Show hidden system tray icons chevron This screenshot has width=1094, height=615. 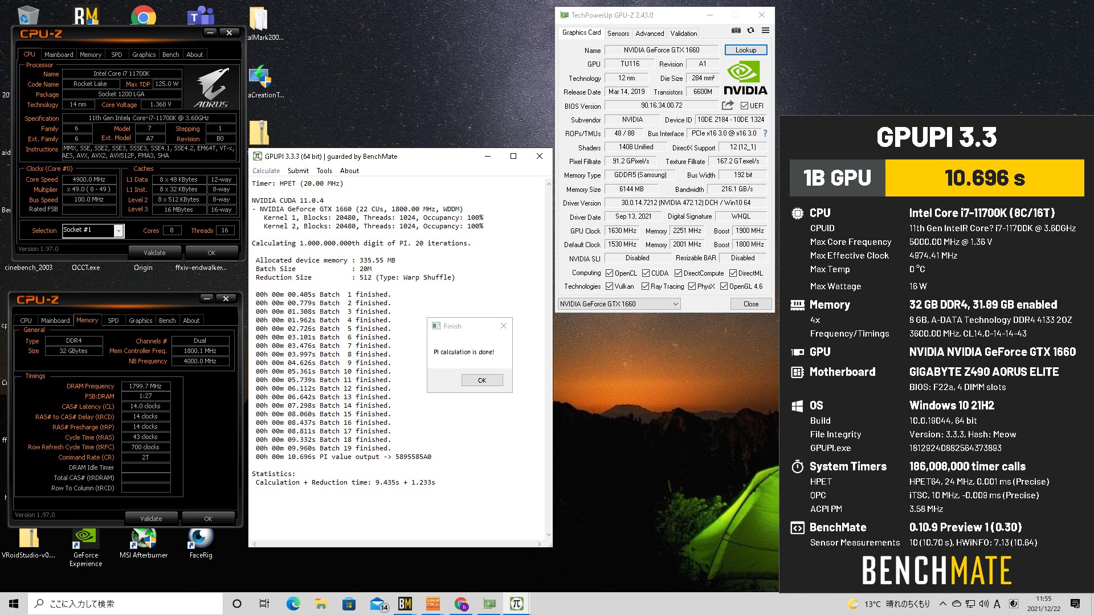click(x=942, y=604)
